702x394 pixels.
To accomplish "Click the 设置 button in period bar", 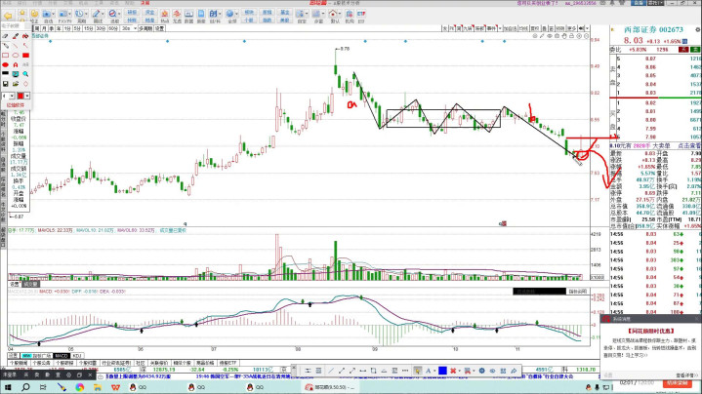I will 159,28.
